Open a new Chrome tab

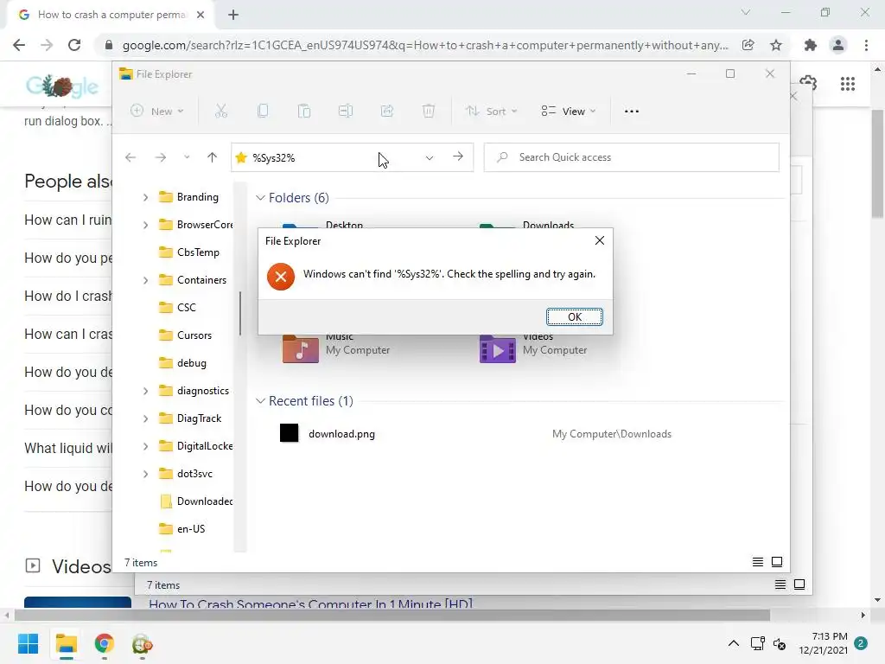click(233, 15)
